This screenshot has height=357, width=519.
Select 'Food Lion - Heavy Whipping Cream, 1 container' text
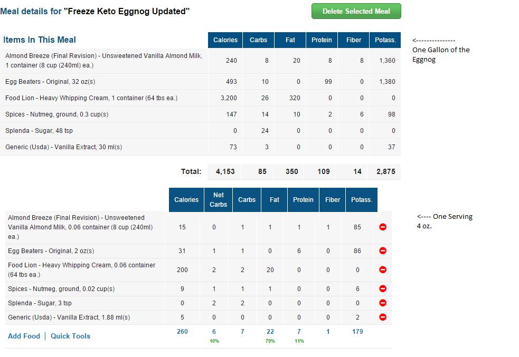(x=91, y=98)
